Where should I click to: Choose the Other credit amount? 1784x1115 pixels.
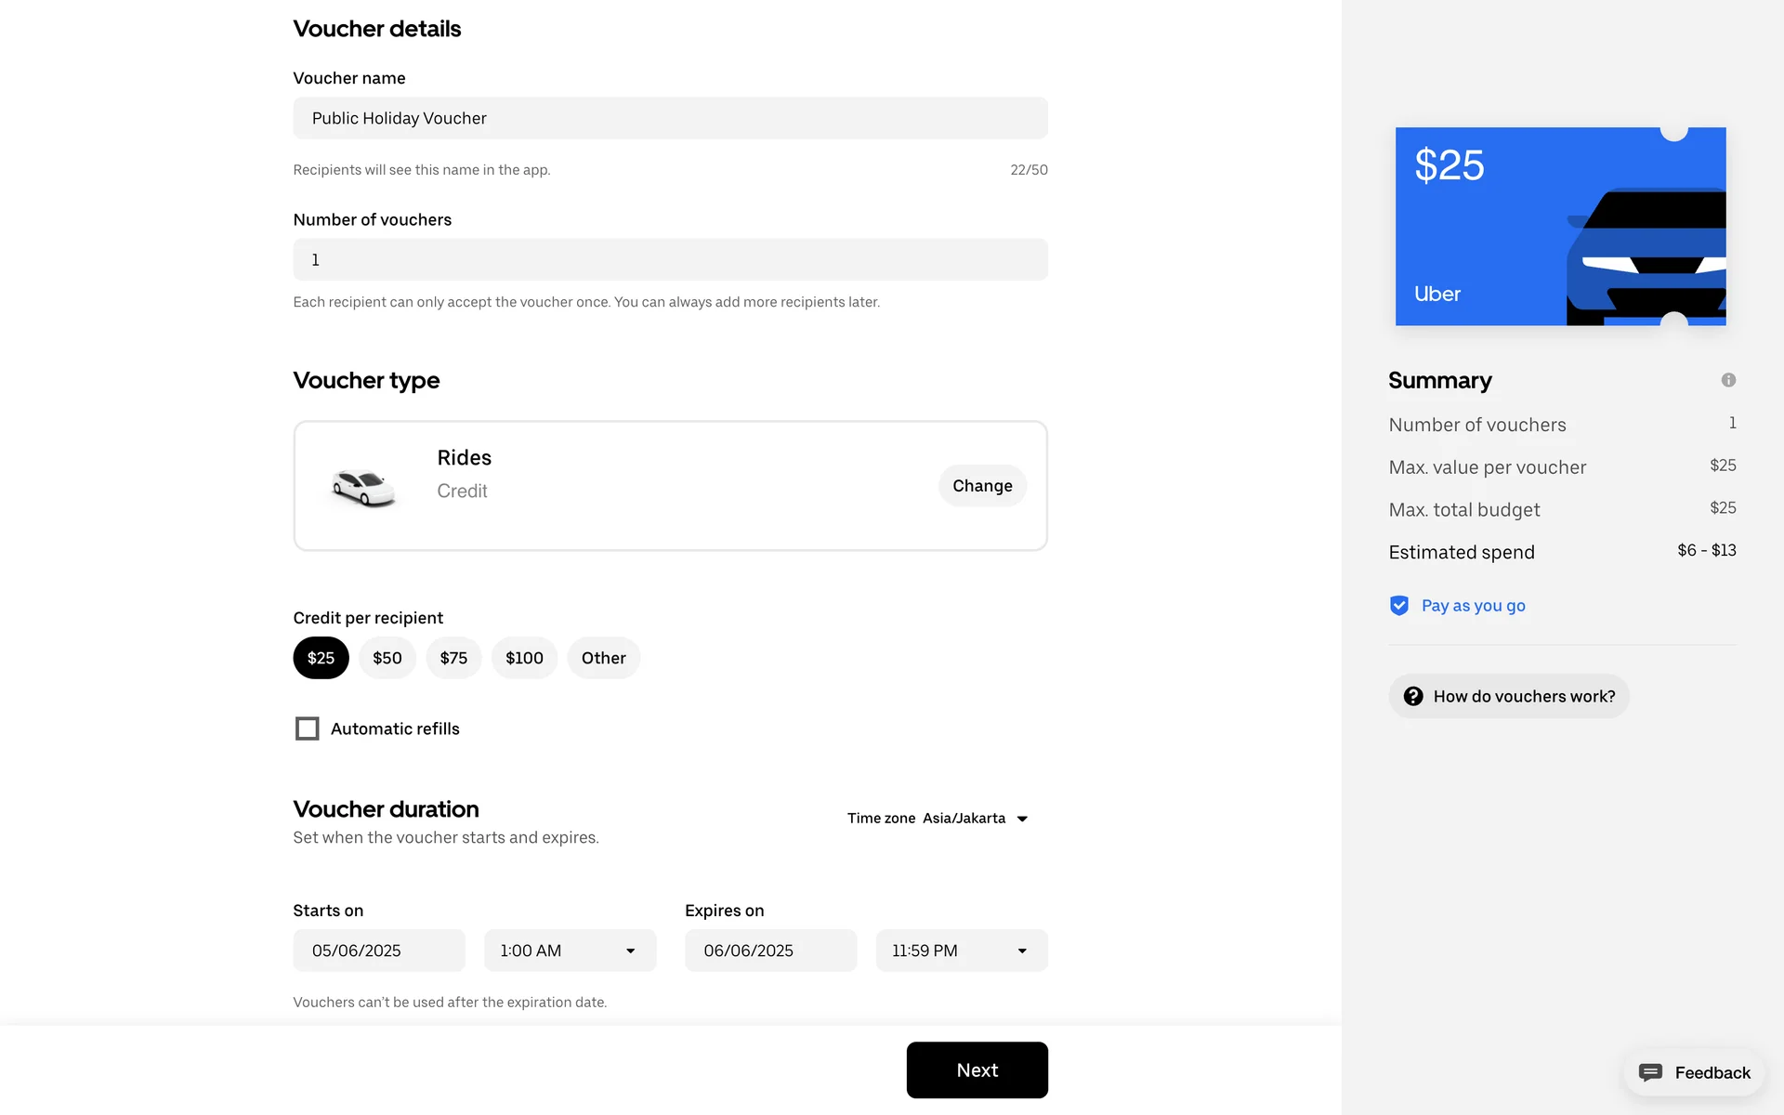coord(603,658)
